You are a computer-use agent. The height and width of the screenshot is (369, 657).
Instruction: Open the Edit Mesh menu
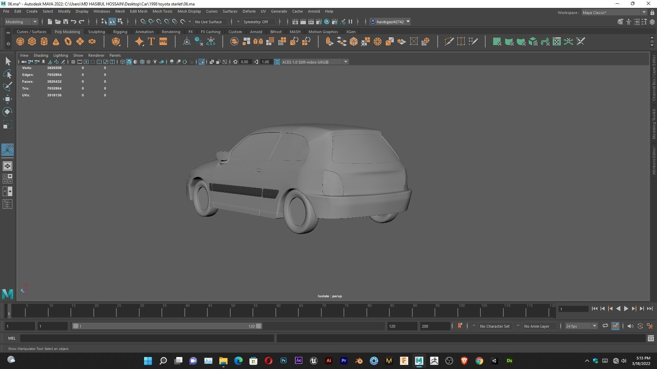click(139, 11)
